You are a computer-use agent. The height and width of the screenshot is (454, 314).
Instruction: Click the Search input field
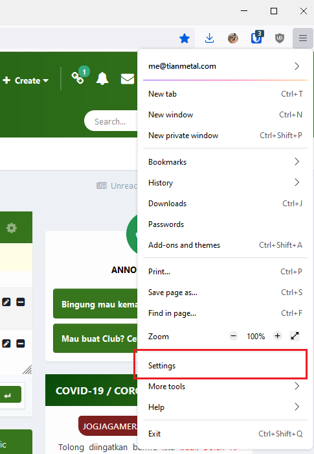(111, 121)
